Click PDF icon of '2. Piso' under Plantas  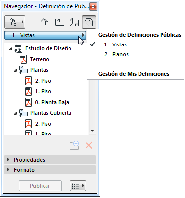pos(28,81)
